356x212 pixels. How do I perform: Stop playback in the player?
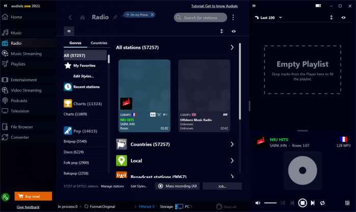302,203
